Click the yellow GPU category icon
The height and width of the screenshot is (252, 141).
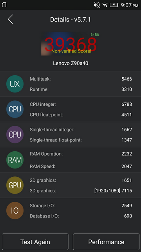pyautogui.click(x=15, y=185)
